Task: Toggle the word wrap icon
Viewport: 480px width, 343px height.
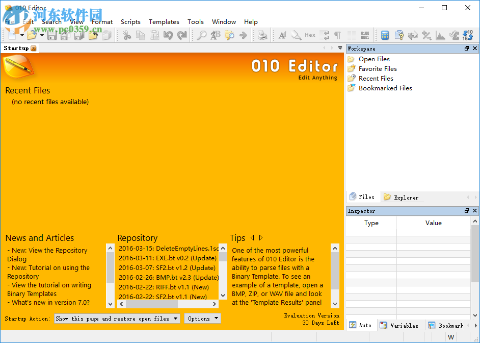Action: [x=324, y=35]
